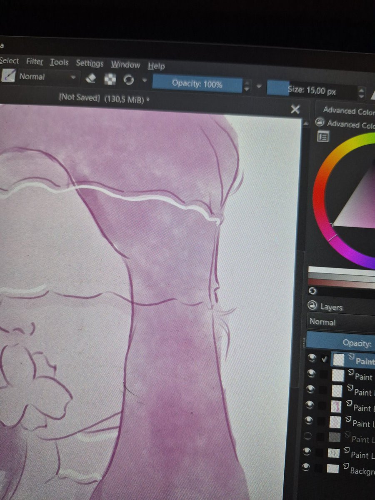
Task: Expand the arrow after the reload preset icon
Action: coord(144,80)
